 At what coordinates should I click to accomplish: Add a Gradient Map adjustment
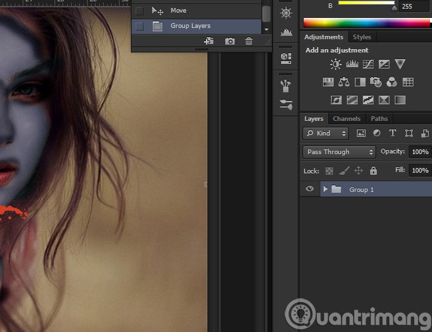(400, 100)
